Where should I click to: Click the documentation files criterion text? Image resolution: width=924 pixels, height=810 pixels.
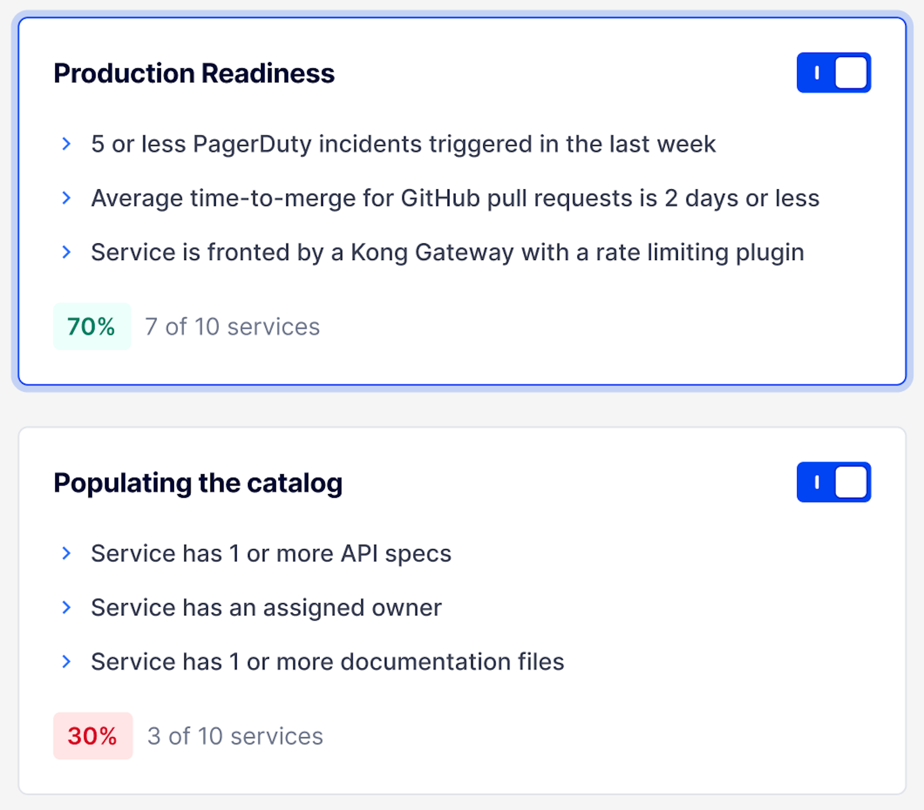point(327,661)
